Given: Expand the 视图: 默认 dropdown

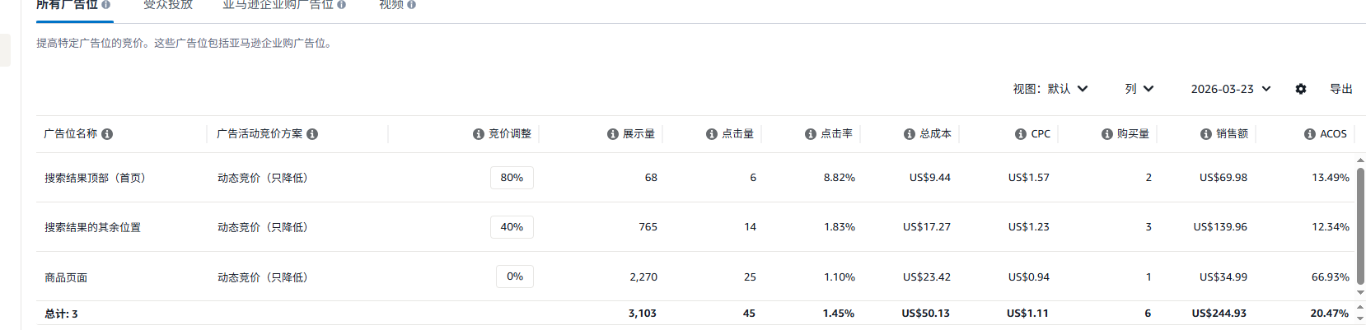Looking at the screenshot, I should pos(1050,89).
